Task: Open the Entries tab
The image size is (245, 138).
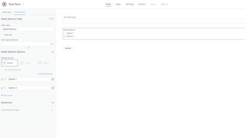Action: tap(142, 4)
